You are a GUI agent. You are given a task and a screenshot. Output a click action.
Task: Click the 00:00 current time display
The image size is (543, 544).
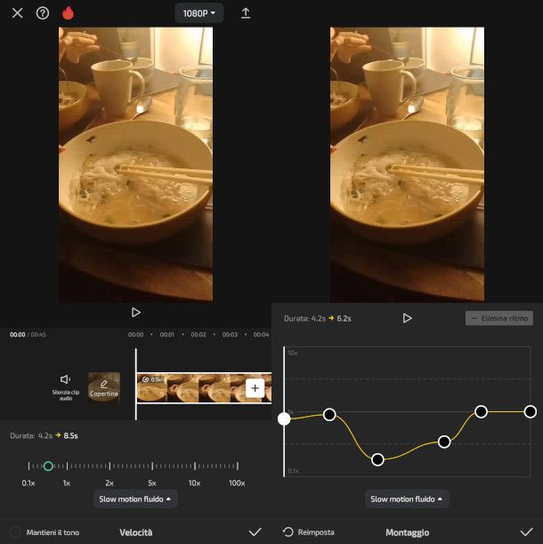coord(17,335)
